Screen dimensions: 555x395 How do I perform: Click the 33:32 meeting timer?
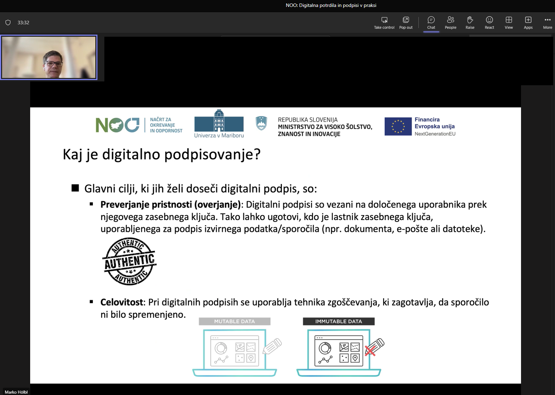click(x=23, y=23)
